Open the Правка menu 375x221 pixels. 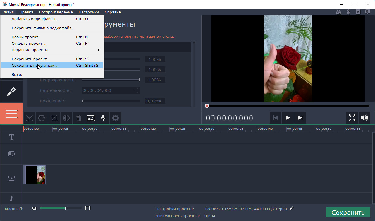click(26, 12)
